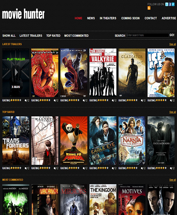
Task: Open the orange RSS feed icon
Action: click(149, 8)
